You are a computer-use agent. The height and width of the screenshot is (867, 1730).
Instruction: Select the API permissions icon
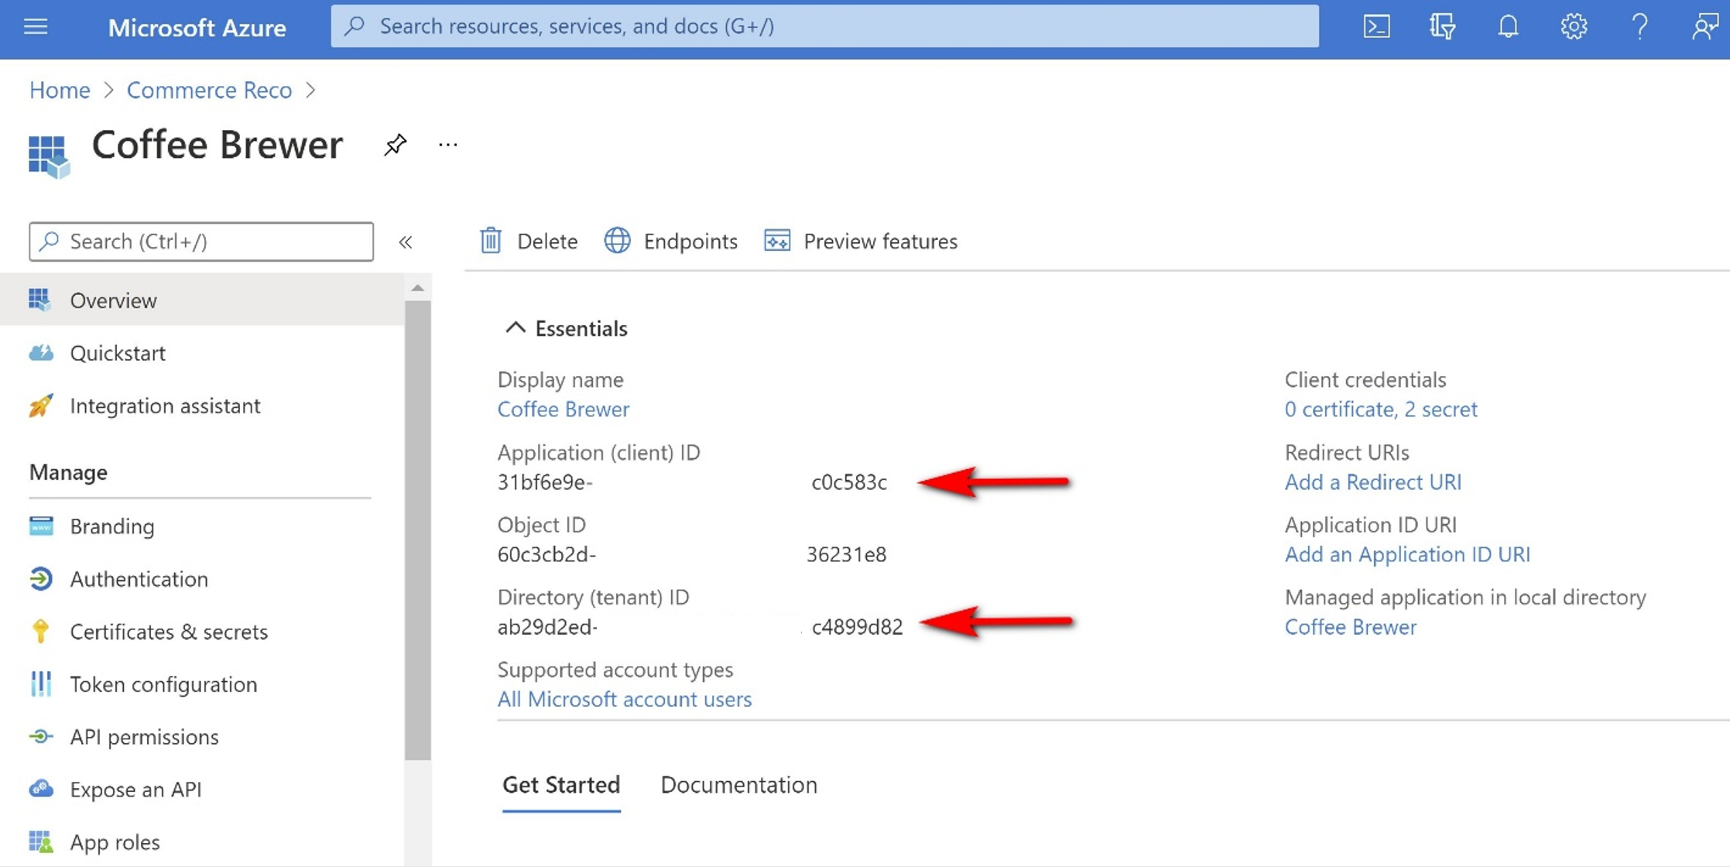click(x=39, y=735)
